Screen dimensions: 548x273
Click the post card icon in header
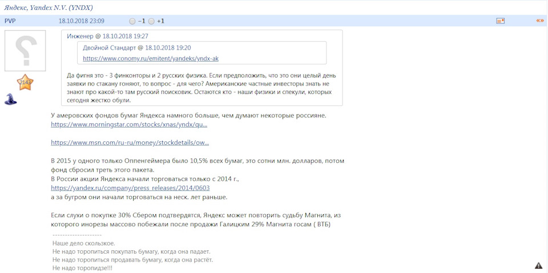(x=501, y=21)
